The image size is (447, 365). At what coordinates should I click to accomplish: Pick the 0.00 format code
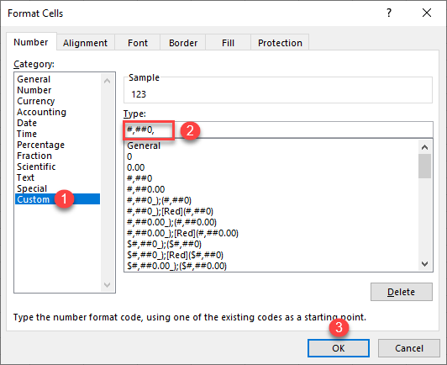pos(136,167)
